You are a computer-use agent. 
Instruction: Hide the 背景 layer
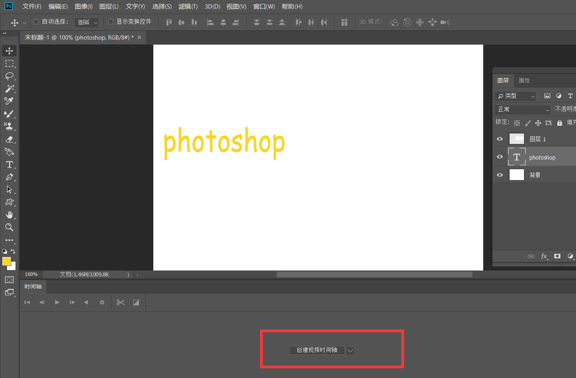pyautogui.click(x=500, y=175)
